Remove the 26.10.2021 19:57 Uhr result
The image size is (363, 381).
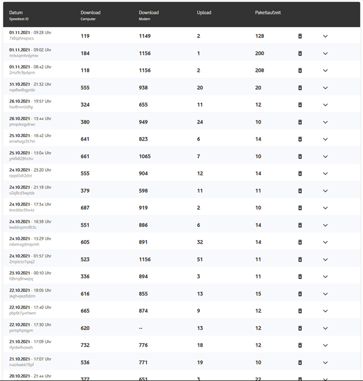[x=300, y=105]
